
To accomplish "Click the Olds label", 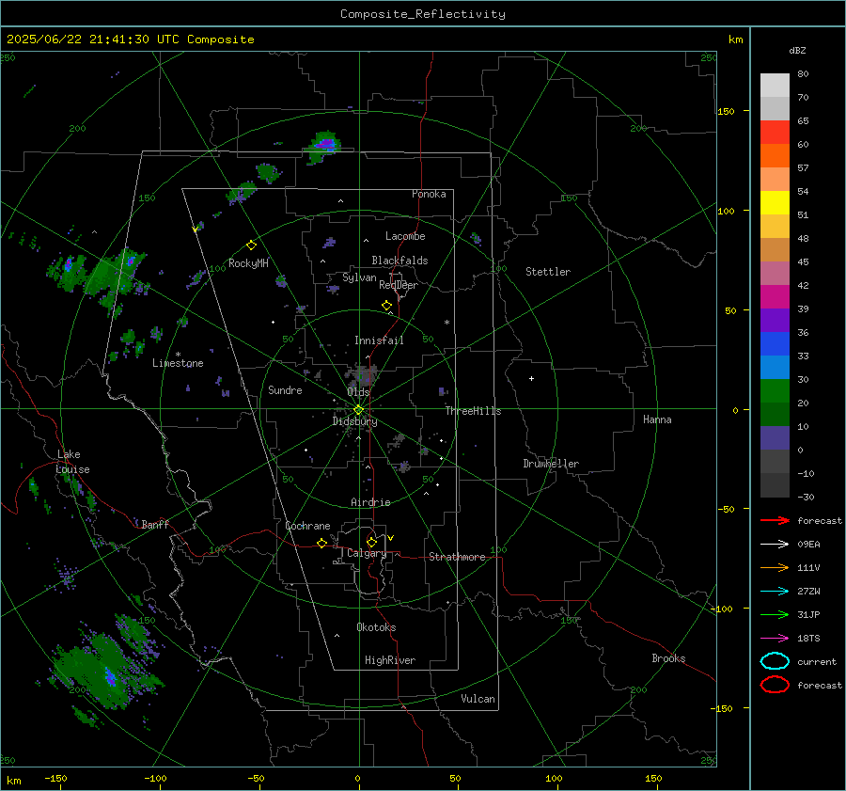I will point(358,392).
